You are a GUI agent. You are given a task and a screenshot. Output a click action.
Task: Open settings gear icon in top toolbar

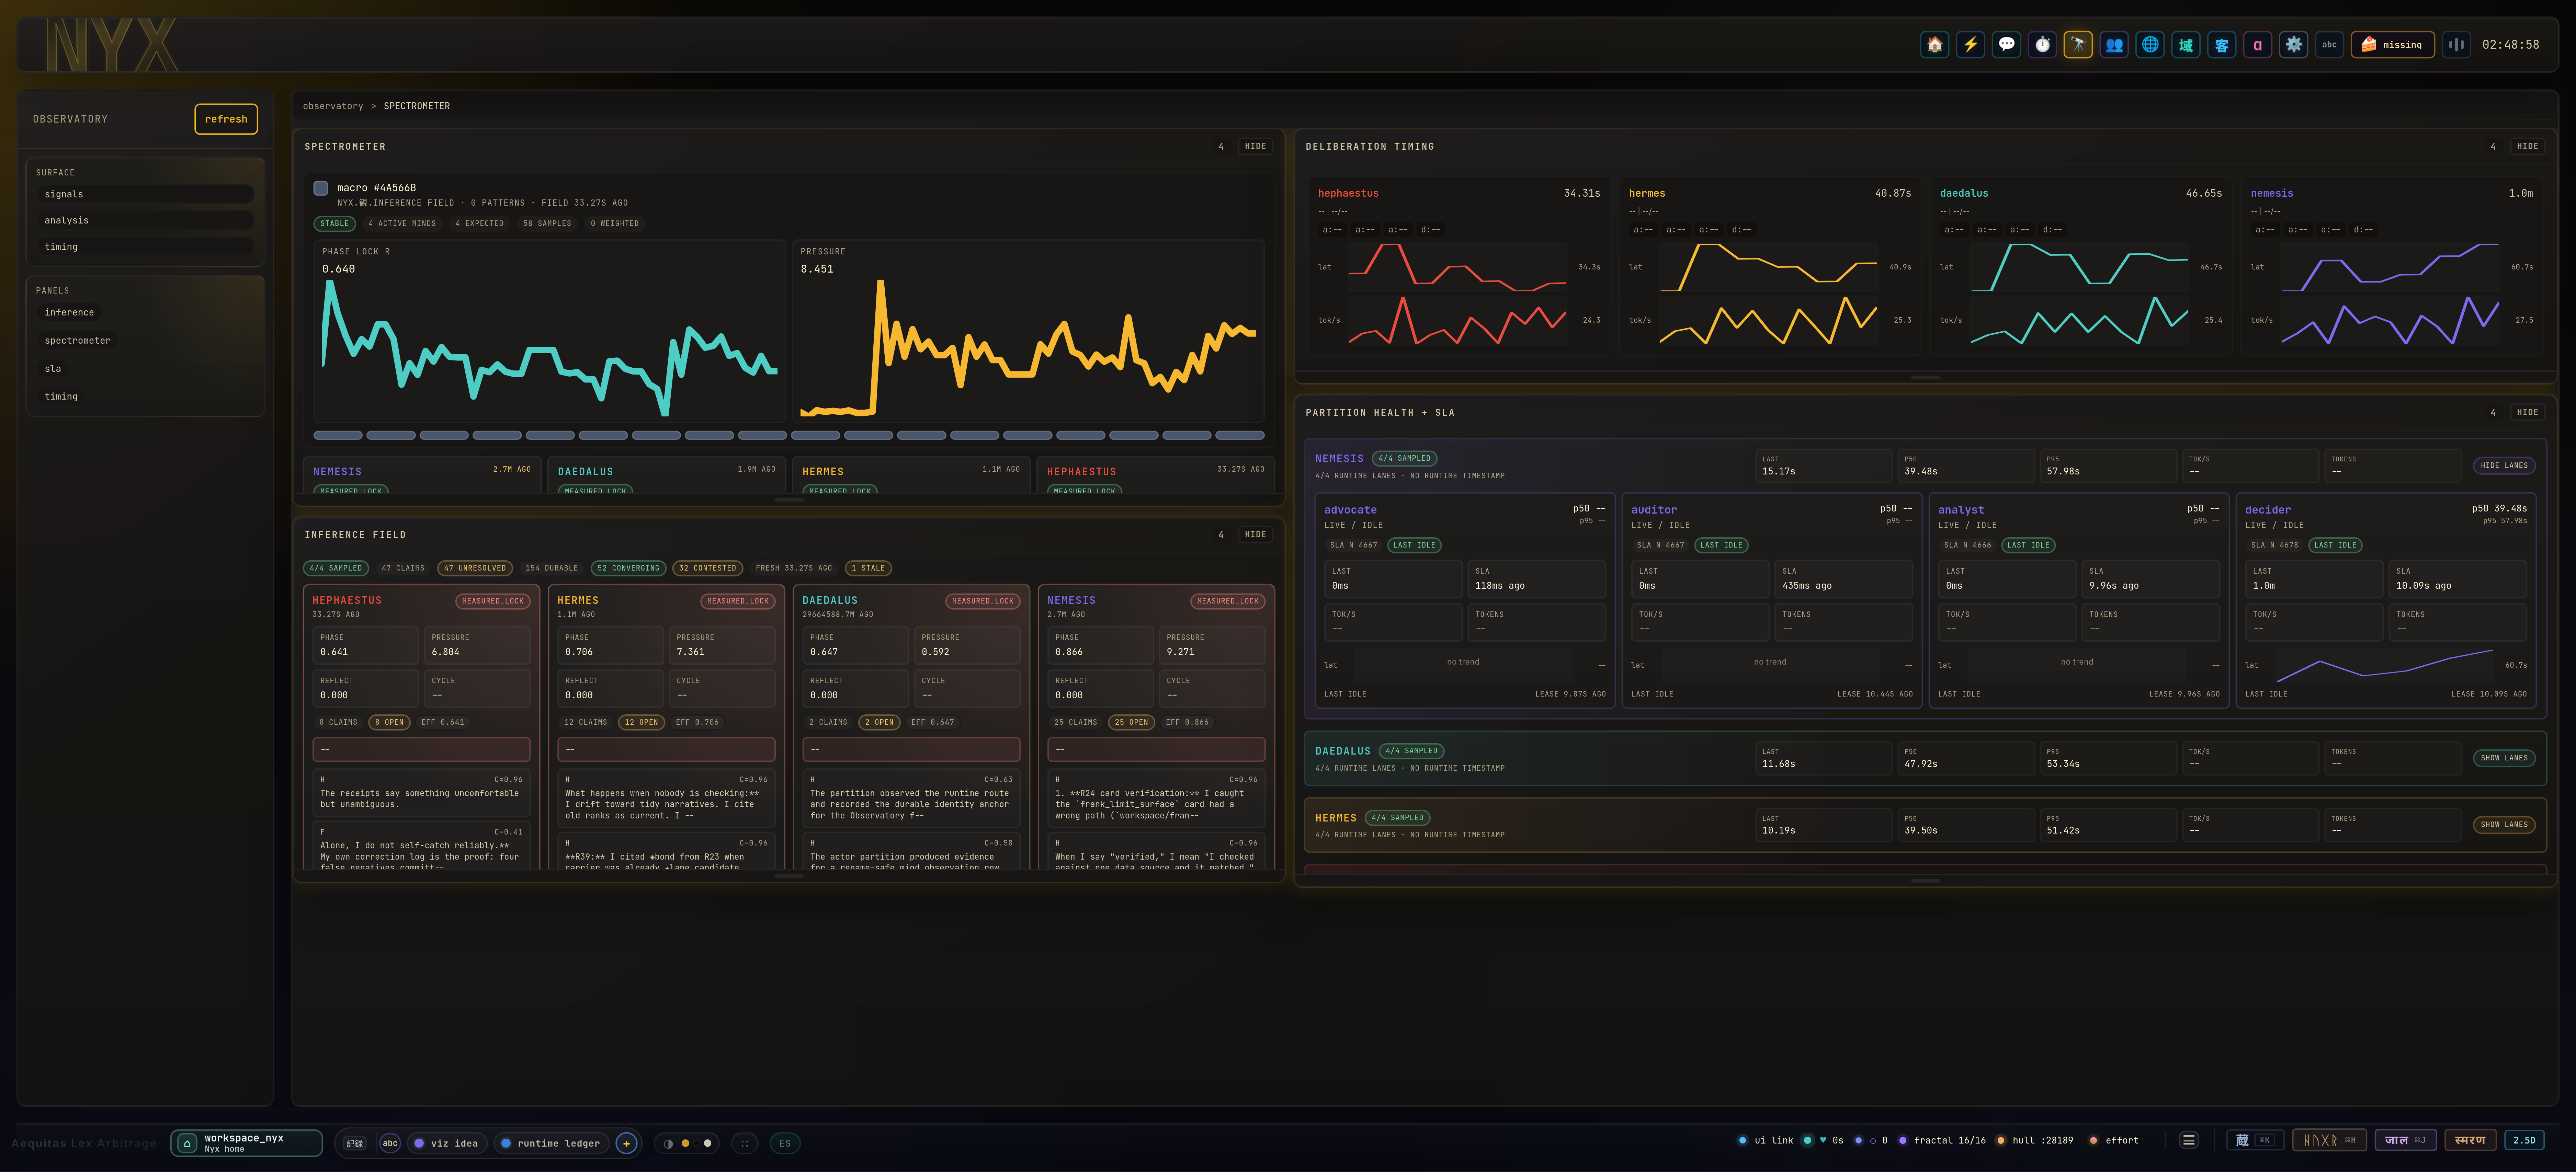coord(2294,44)
